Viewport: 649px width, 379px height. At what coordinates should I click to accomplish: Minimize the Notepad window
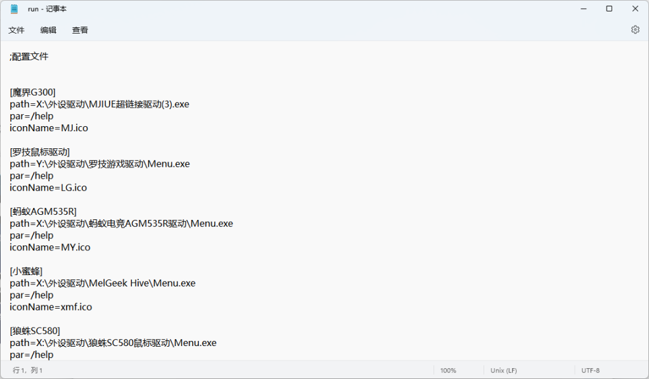[x=584, y=9]
